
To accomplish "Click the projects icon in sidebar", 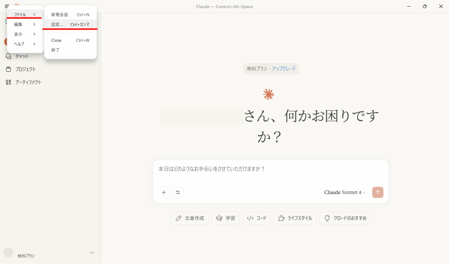I will [8, 69].
